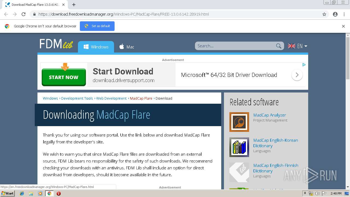Click the FDM Lib logo

(56, 44)
